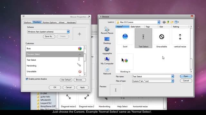The image size is (206, 115).
Task: Click Apply in Mouse Properties
Action: [82, 87]
